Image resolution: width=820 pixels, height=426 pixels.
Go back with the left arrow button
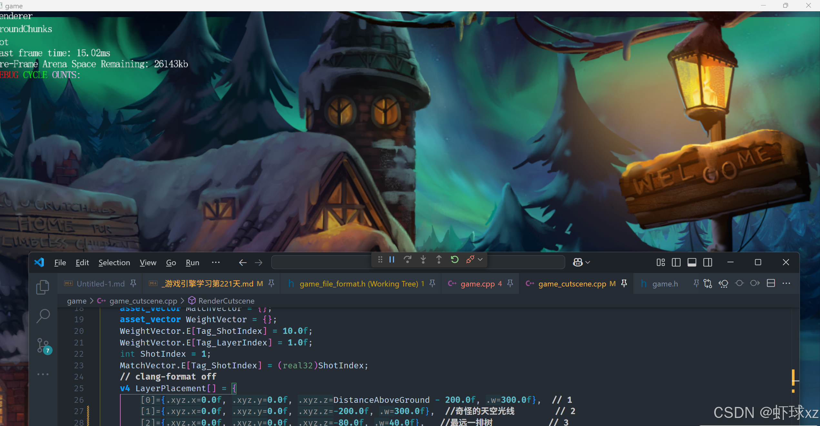(x=243, y=263)
